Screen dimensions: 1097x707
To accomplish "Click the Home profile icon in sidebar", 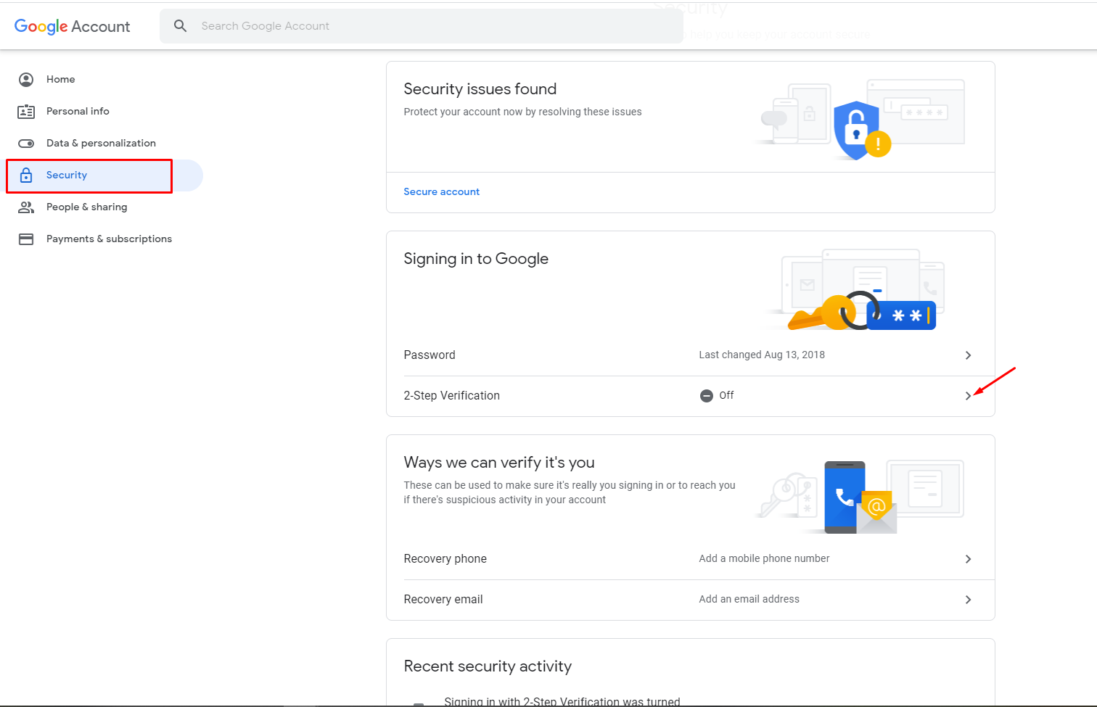I will 26,80.
